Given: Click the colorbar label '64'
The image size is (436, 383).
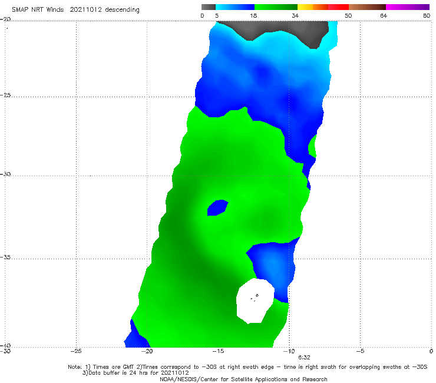Looking at the screenshot, I should coord(384,15).
